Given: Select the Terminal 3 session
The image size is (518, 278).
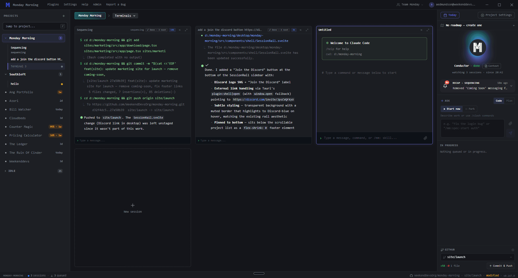Looking at the screenshot, I should click(x=36, y=66).
